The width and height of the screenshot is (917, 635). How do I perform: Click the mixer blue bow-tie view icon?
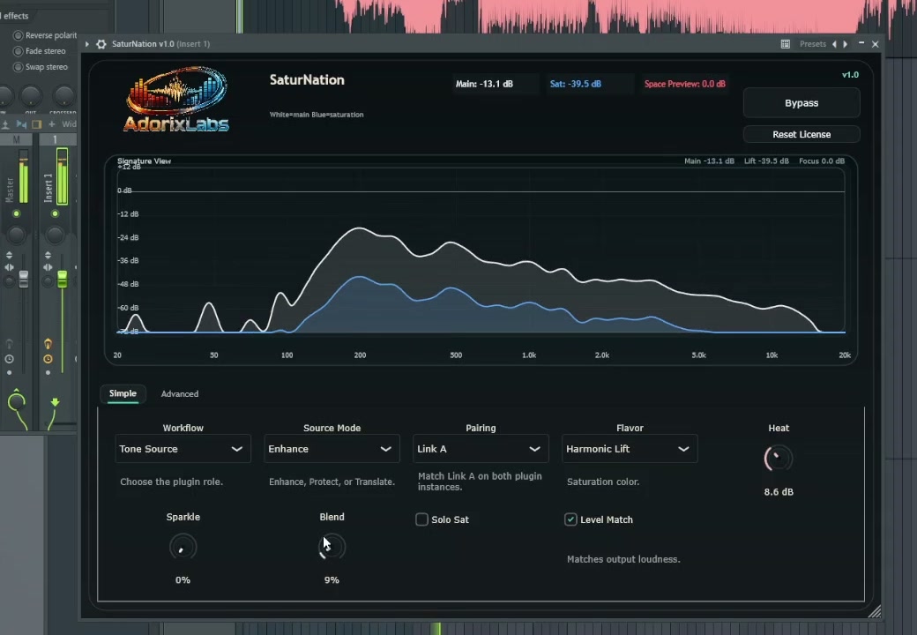click(x=21, y=124)
